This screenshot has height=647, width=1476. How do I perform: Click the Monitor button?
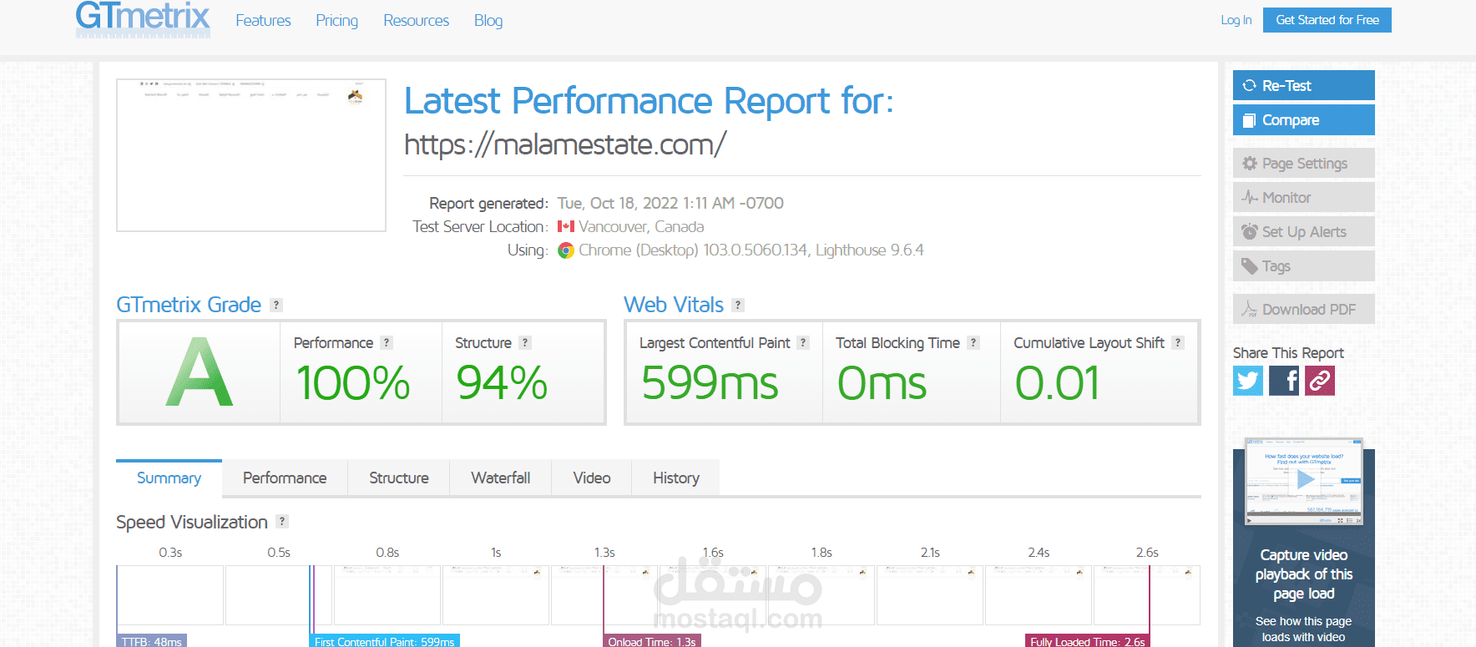(x=1304, y=198)
